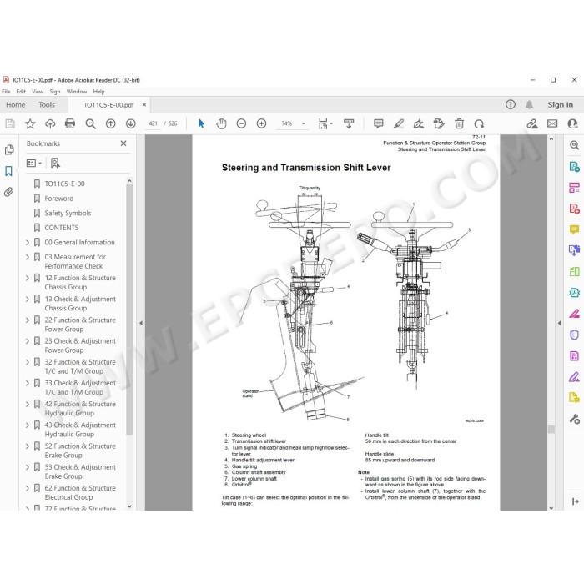Open bookmark options list menu
Image resolution: width=584 pixels, height=584 pixels.
point(34,164)
